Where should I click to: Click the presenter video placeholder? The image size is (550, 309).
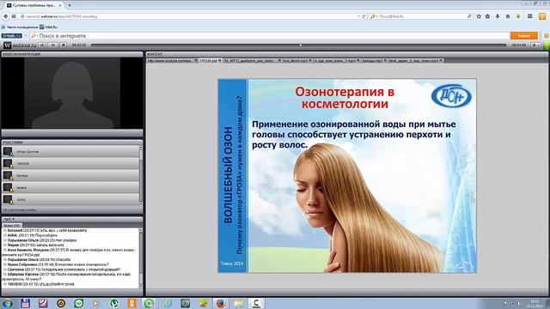point(72,93)
